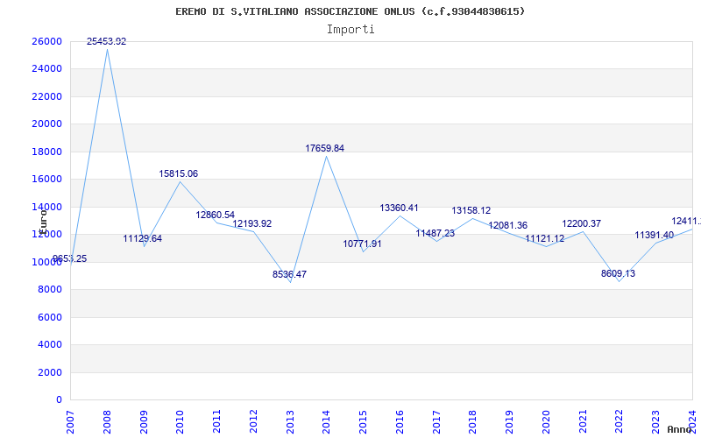This screenshot has height=438, width=701.
Task: Select the 13360.41 data label
Action: click(400, 208)
